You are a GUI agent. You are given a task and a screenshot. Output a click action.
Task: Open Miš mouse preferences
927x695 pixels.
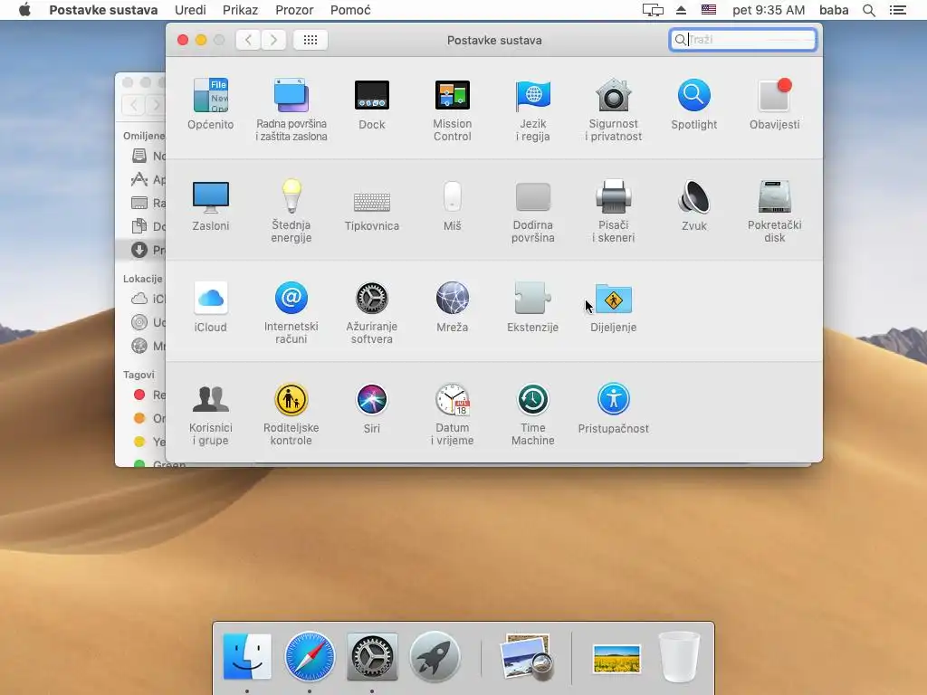pyautogui.click(x=453, y=205)
